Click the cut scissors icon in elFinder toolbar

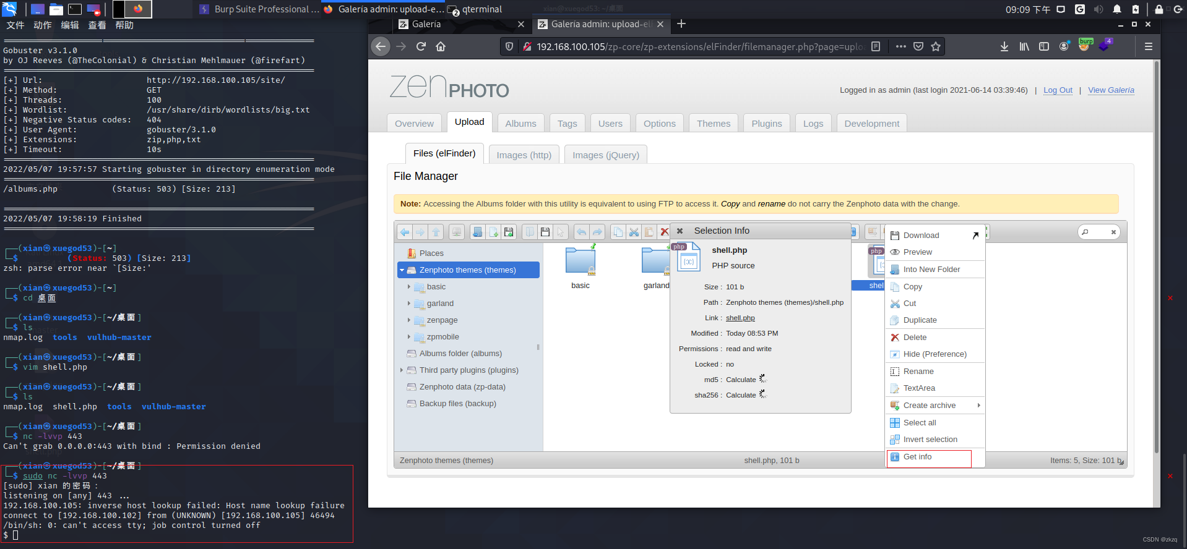click(634, 232)
